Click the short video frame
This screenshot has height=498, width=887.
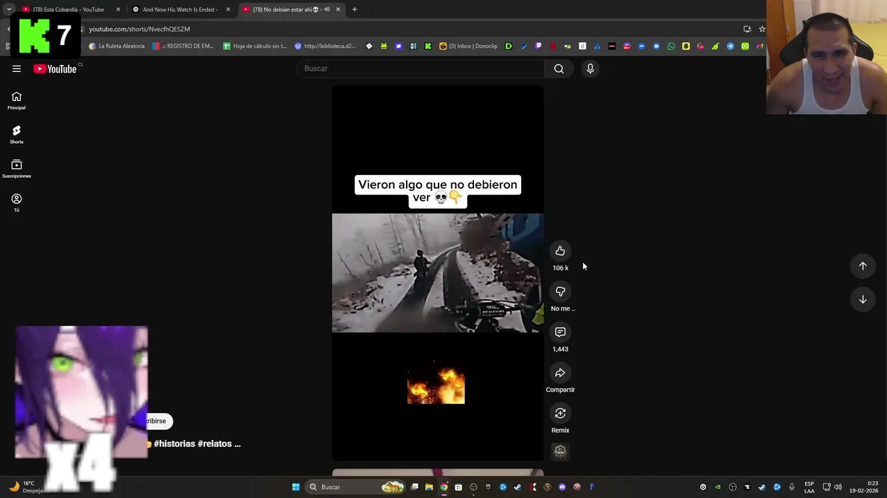[x=437, y=273]
